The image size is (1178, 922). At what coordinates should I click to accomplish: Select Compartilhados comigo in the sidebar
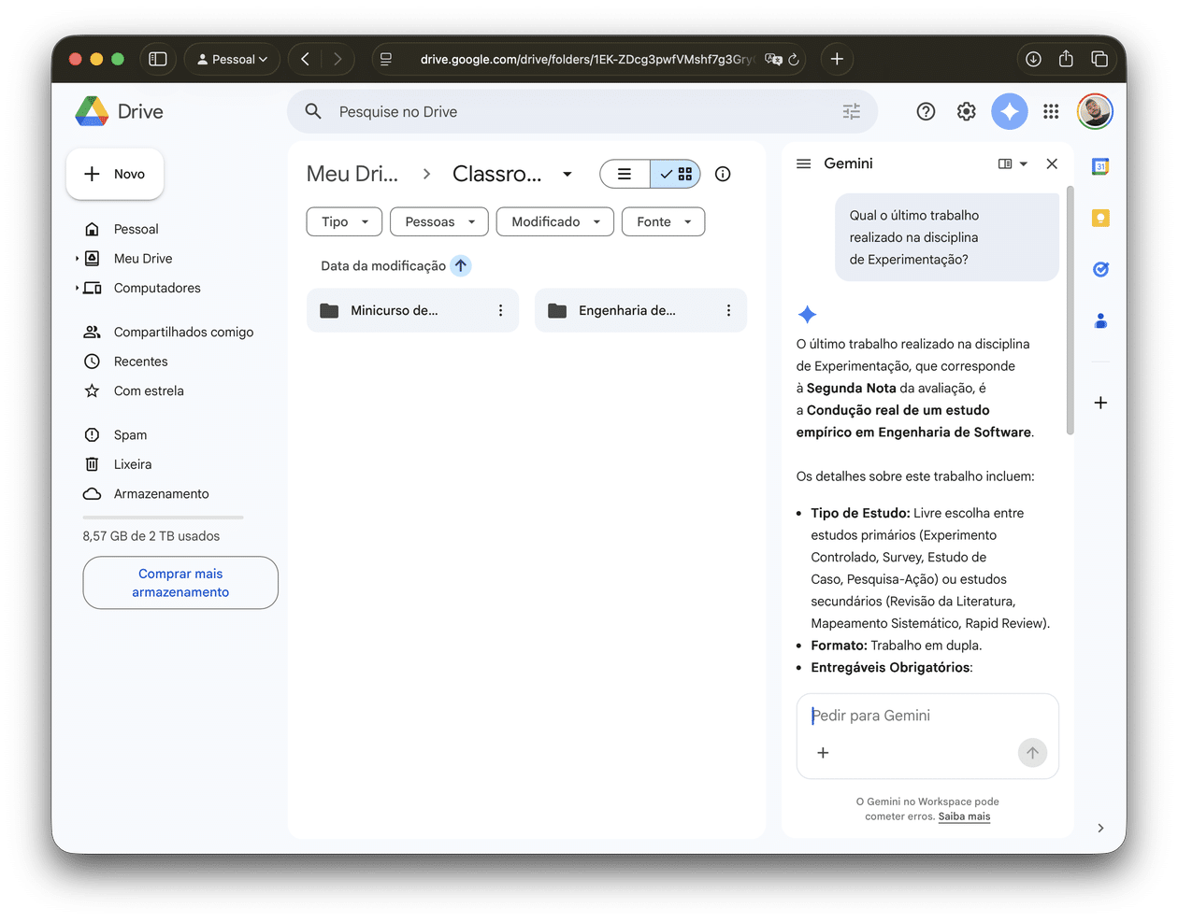click(182, 332)
